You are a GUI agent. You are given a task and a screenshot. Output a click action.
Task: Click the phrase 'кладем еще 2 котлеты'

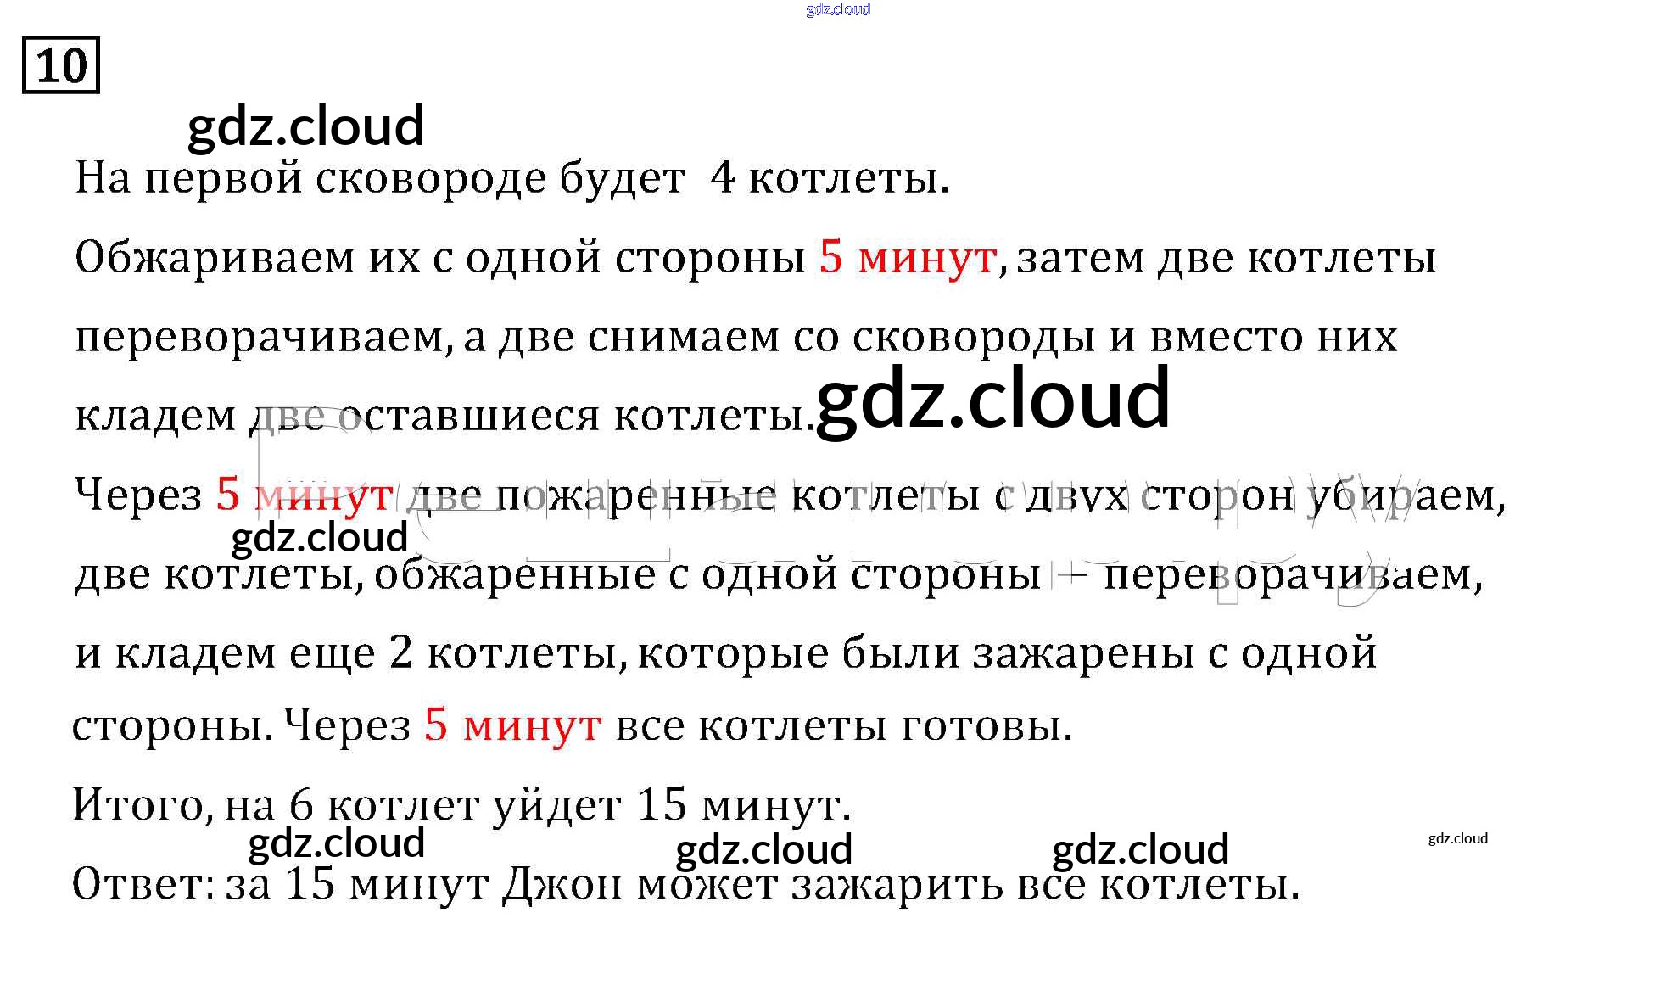pyautogui.click(x=367, y=653)
